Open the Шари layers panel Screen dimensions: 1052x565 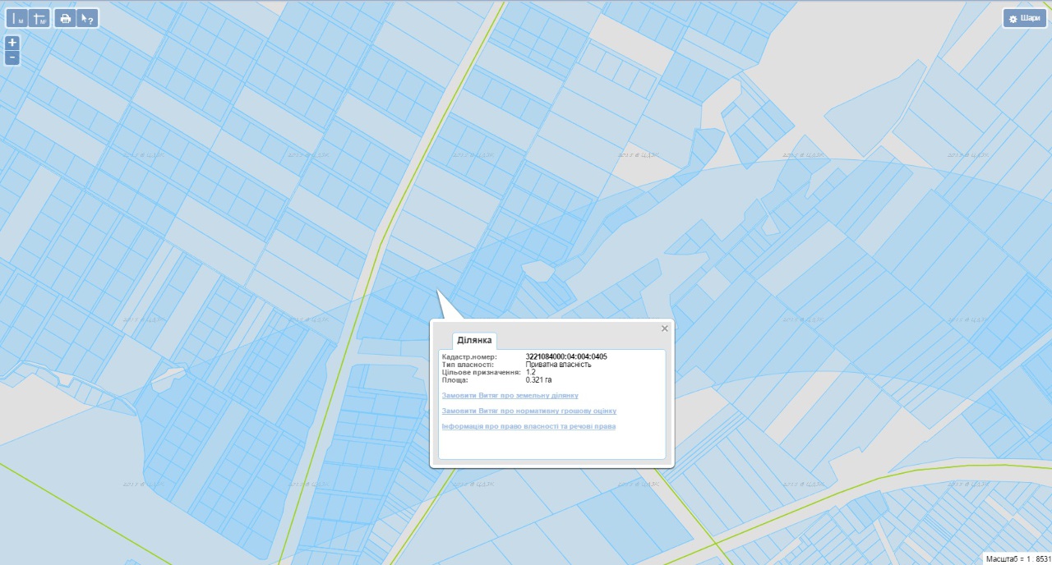(x=1024, y=18)
